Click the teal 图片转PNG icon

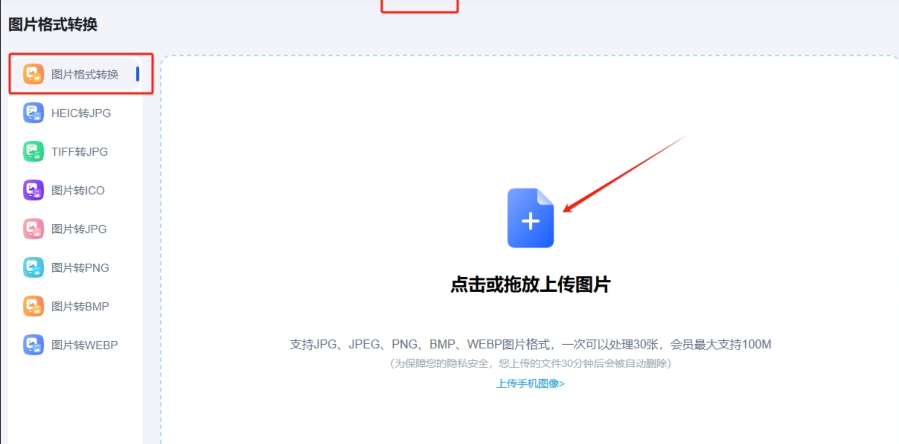pyautogui.click(x=33, y=267)
